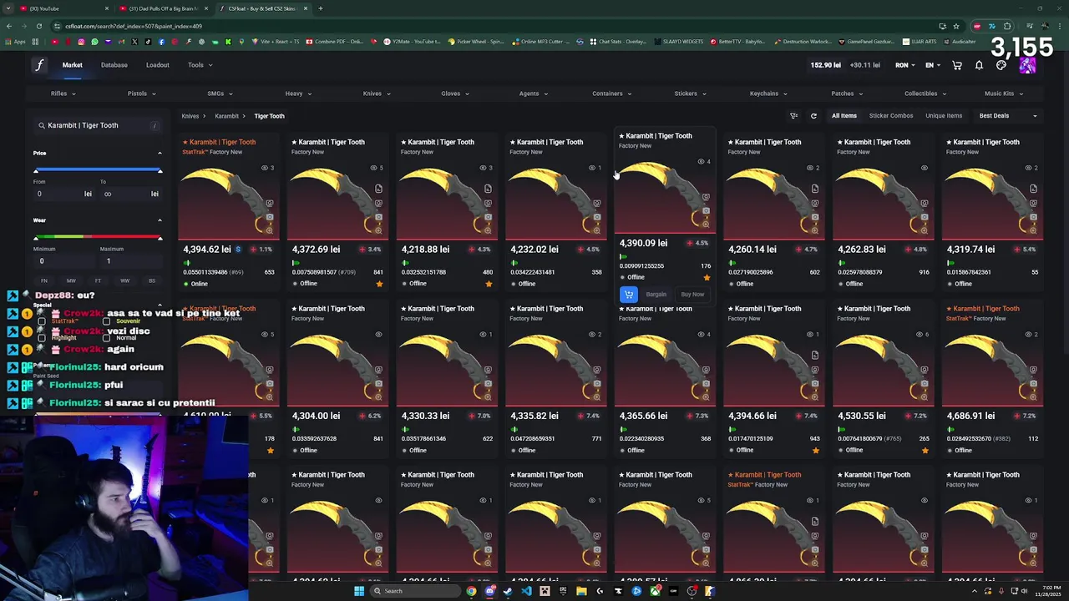Click Buy Now on the 4,390.09 lei knife

coord(692,295)
